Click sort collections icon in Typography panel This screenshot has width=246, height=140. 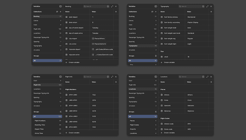(x=152, y=12)
